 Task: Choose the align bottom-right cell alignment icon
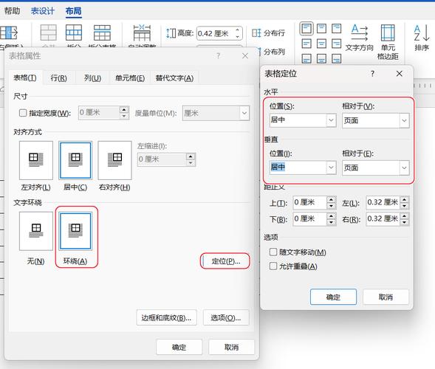(337, 58)
